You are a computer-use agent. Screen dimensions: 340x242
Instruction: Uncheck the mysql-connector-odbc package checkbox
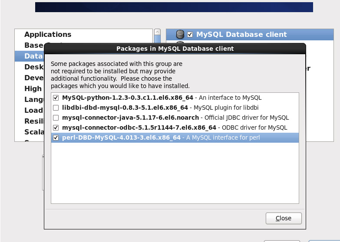pyautogui.click(x=56, y=128)
